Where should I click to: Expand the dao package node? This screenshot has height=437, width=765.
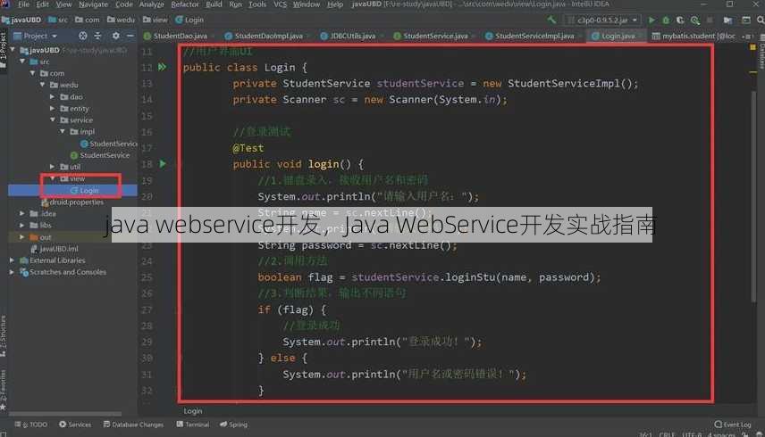(52, 96)
